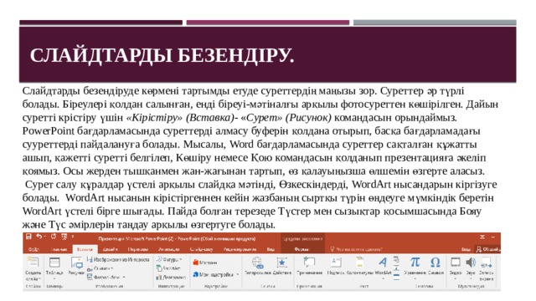536x301 pixels.
Task: Click the Звук (Audio) speaker icon
Action: pos(471,262)
